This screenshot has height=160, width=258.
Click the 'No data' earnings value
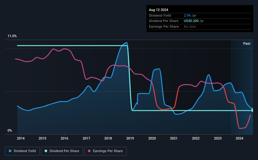tap(190, 26)
